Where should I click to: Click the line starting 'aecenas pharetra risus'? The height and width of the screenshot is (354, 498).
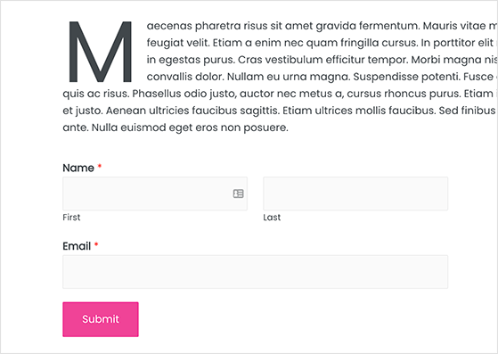322,26
